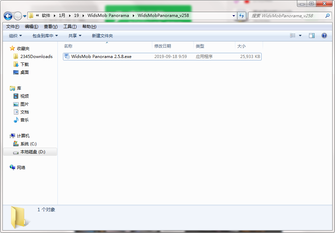Select 收藏夹 in the navigation pane

[x=23, y=49]
